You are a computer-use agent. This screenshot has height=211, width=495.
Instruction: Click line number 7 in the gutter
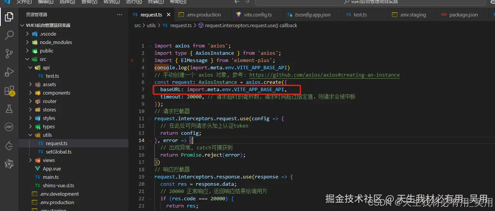coord(143,89)
